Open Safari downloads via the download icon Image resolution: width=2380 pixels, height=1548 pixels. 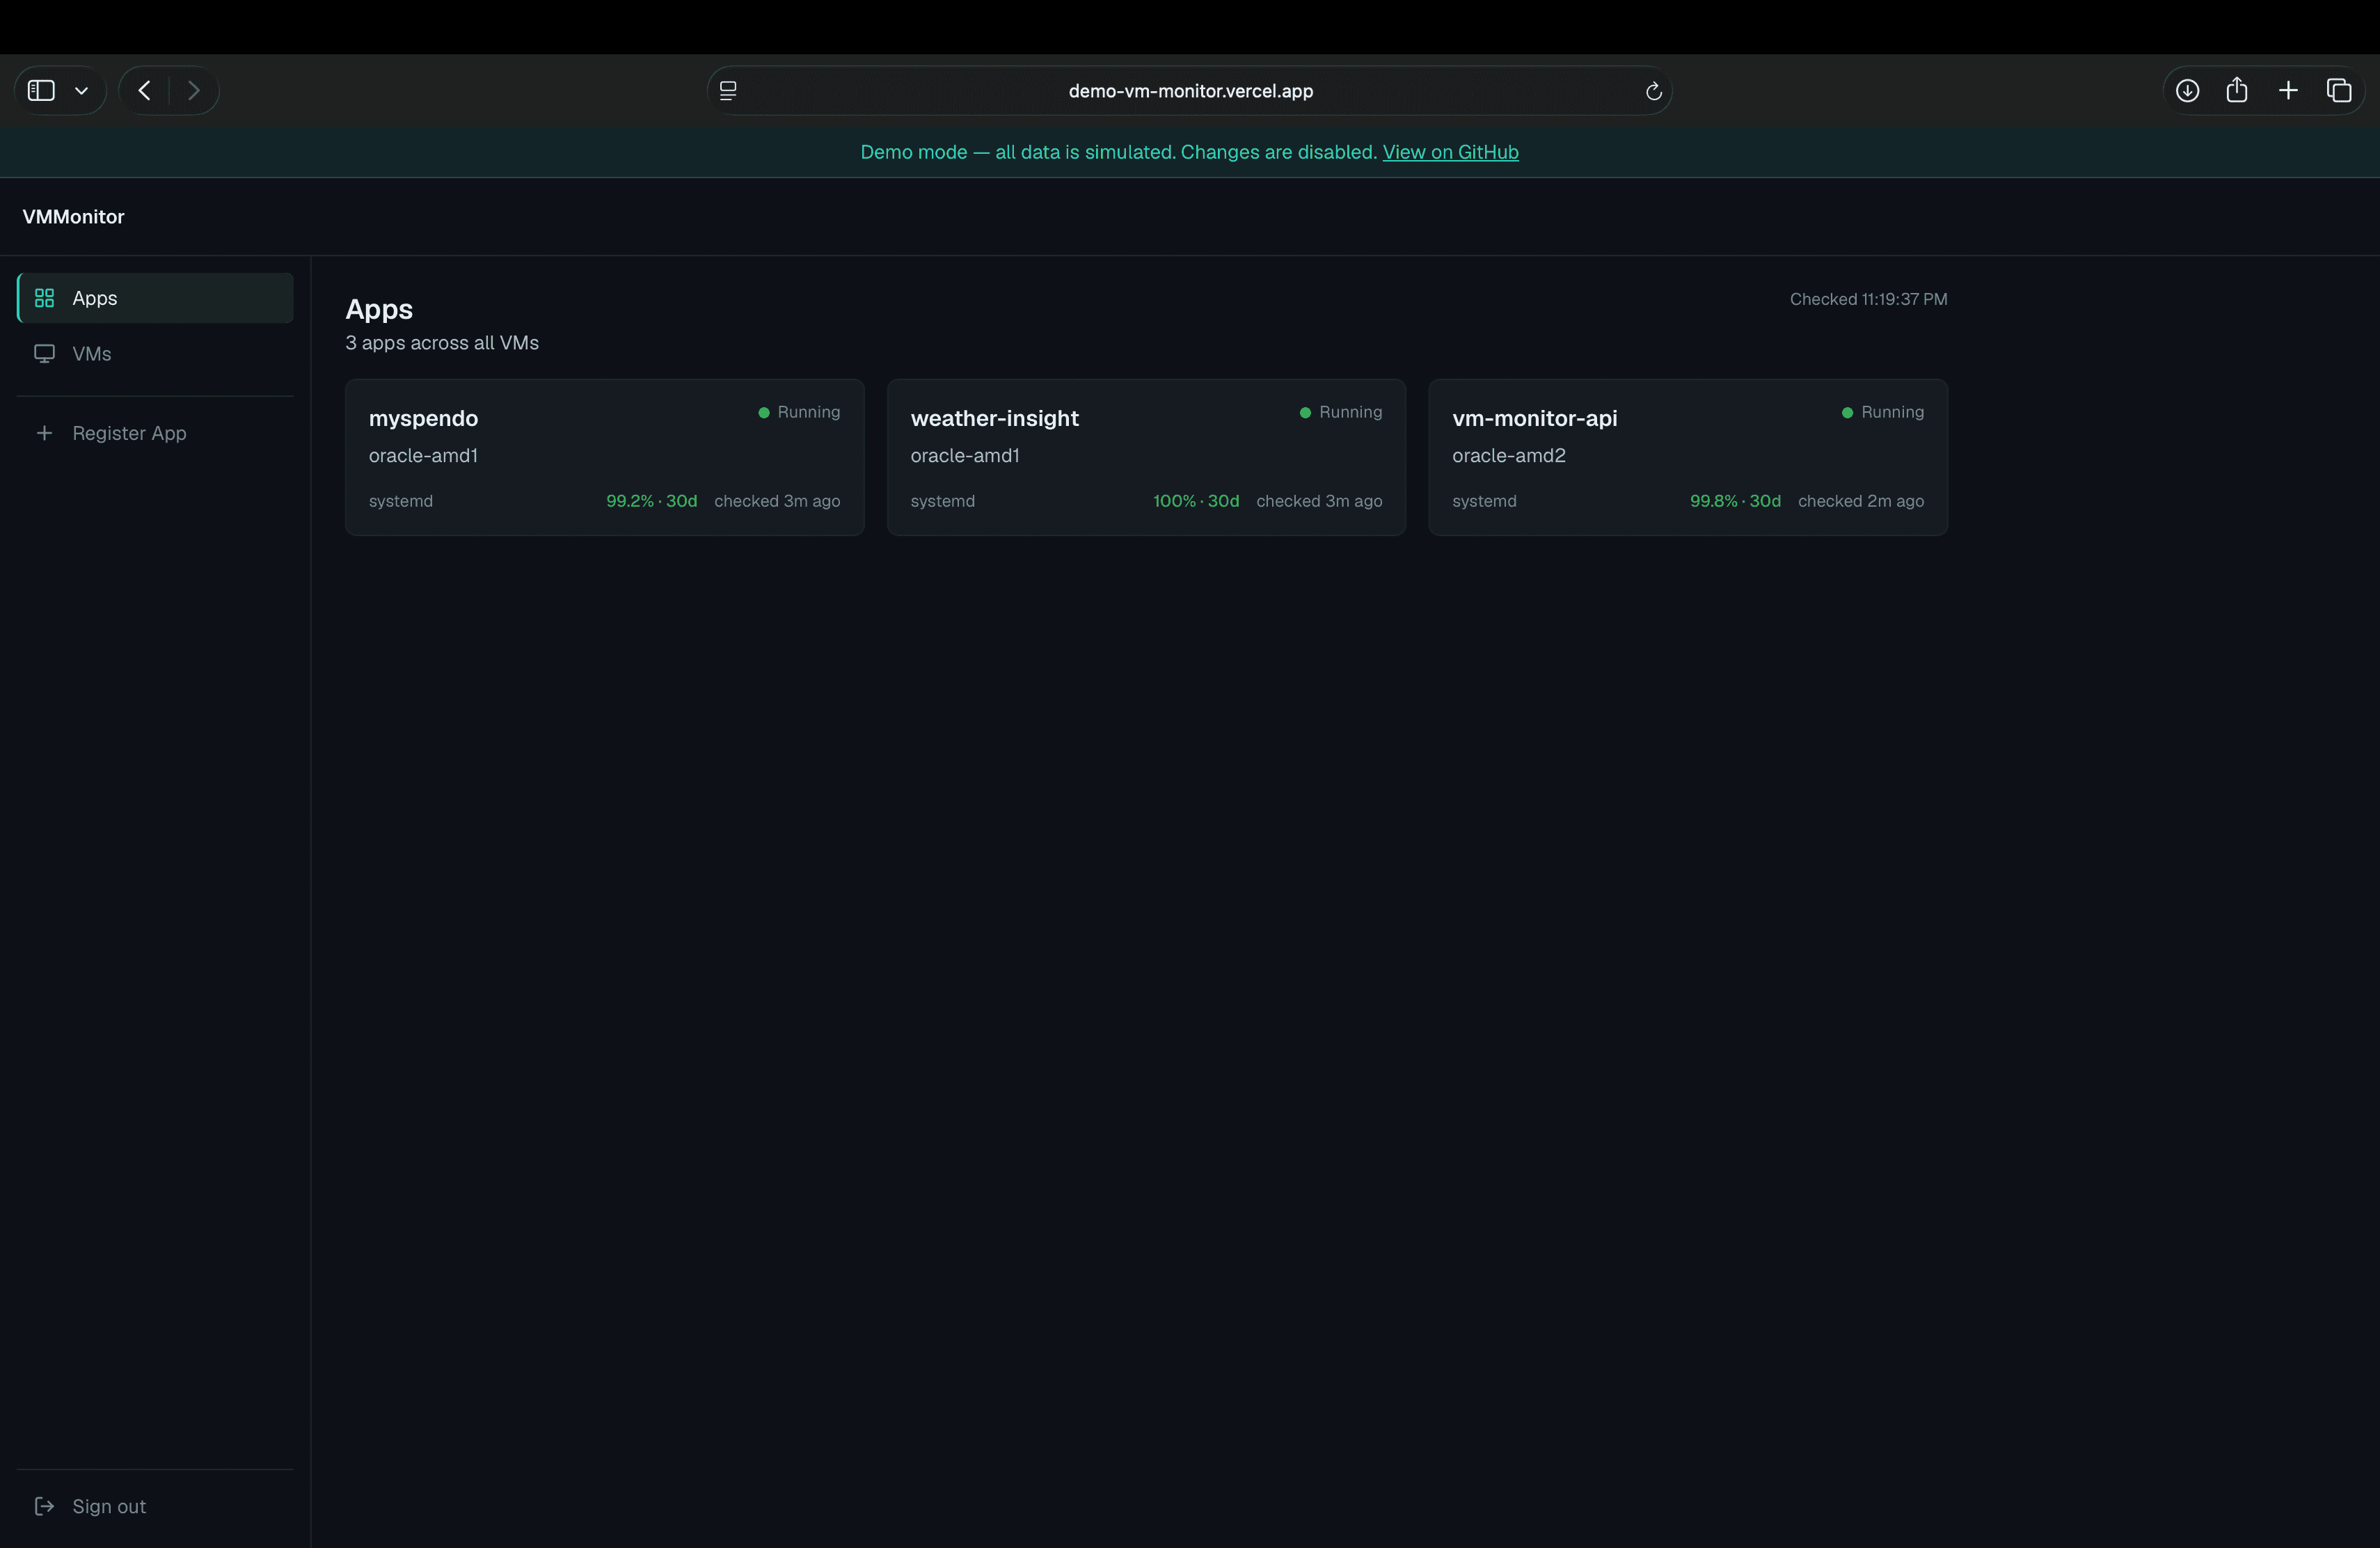(x=2187, y=90)
